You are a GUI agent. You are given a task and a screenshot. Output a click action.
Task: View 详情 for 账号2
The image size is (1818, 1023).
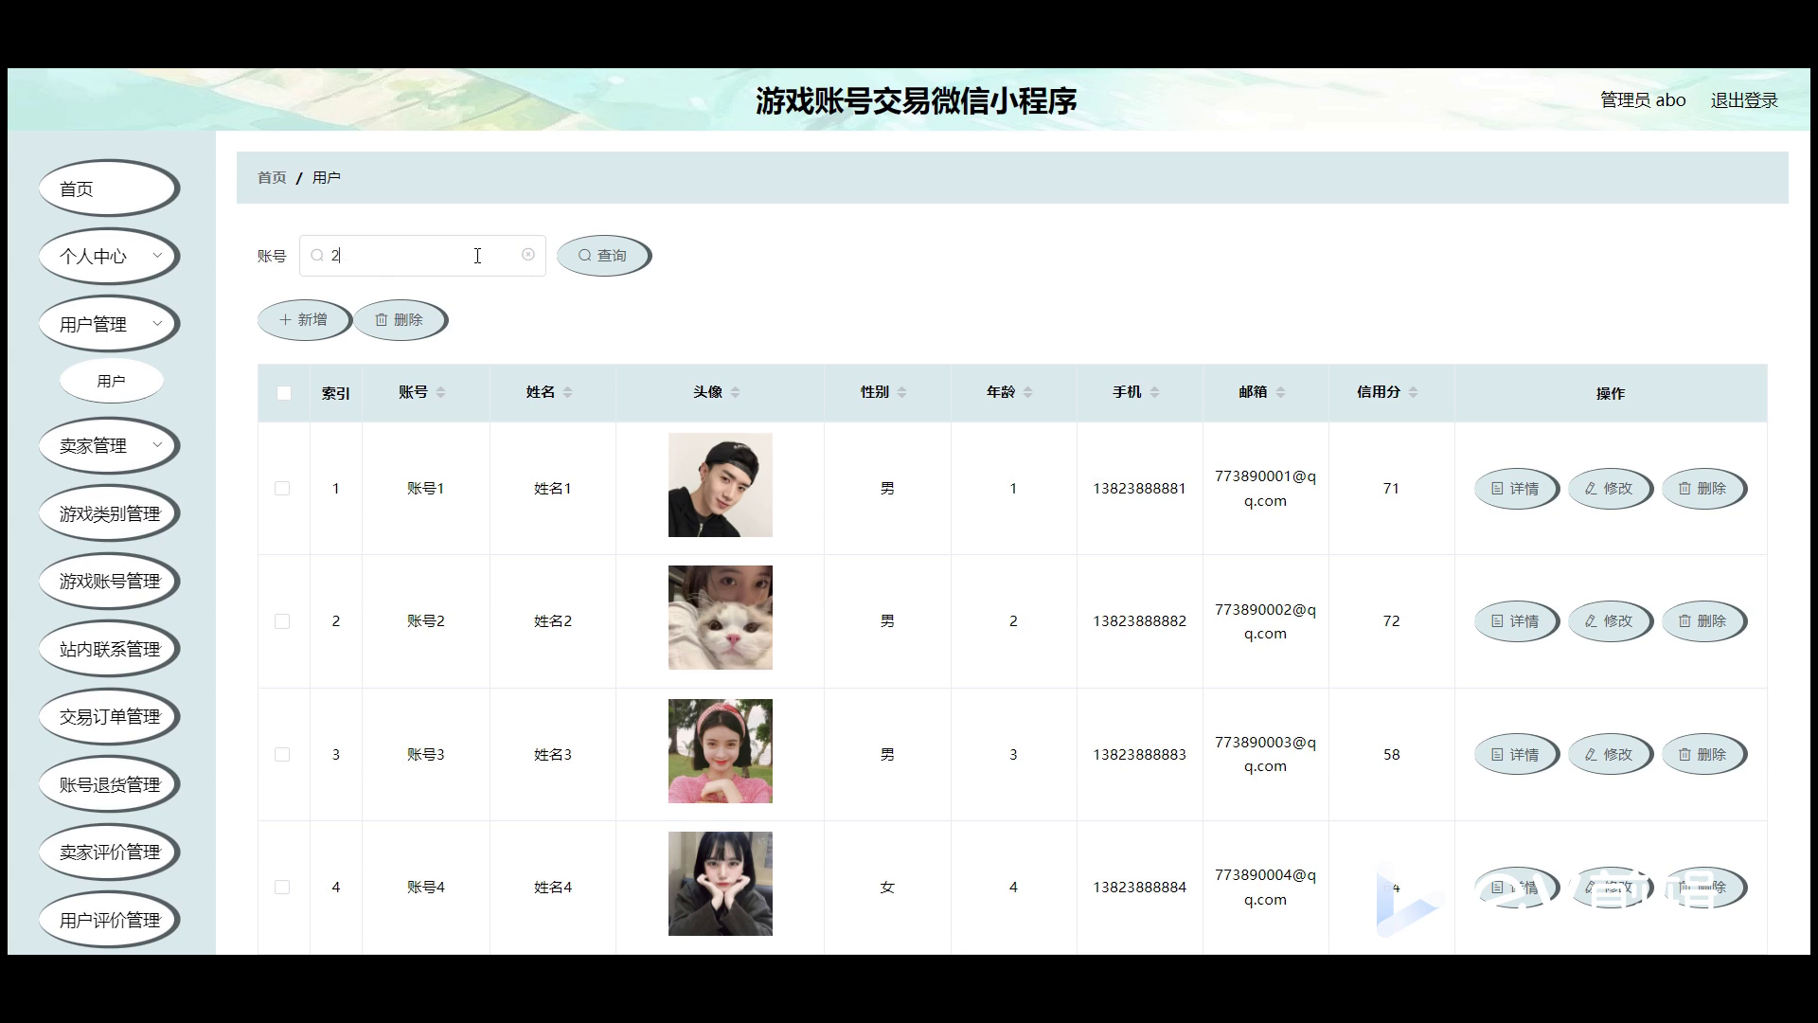[1517, 621]
